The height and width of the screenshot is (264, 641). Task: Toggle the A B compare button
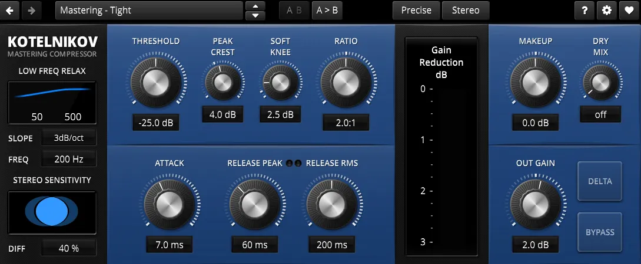pyautogui.click(x=294, y=11)
